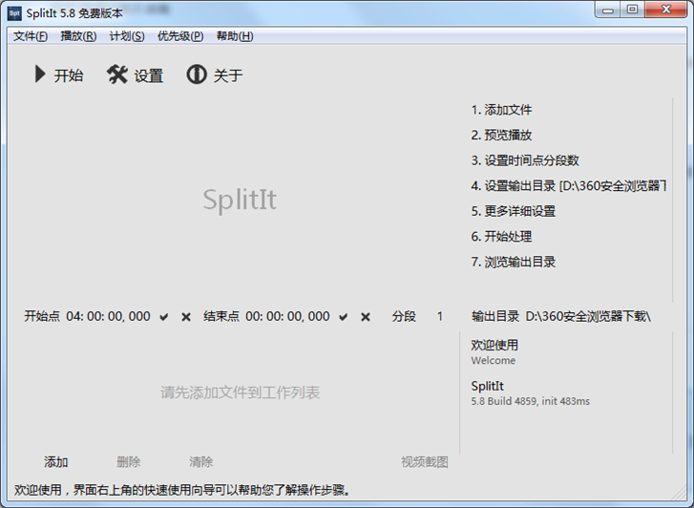
Task: Edit the start point time 04:00:00,000
Action: coord(109,316)
